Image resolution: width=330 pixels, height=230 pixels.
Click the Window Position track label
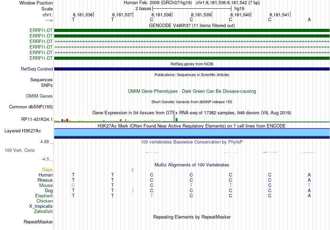(x=36, y=3)
